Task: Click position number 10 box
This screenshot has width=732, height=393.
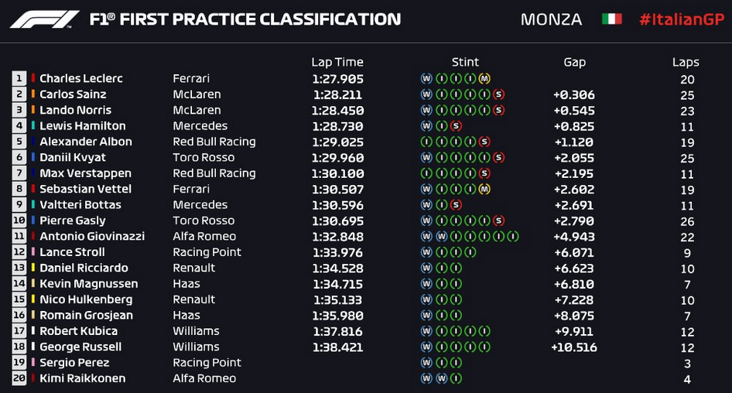Action: coord(19,220)
